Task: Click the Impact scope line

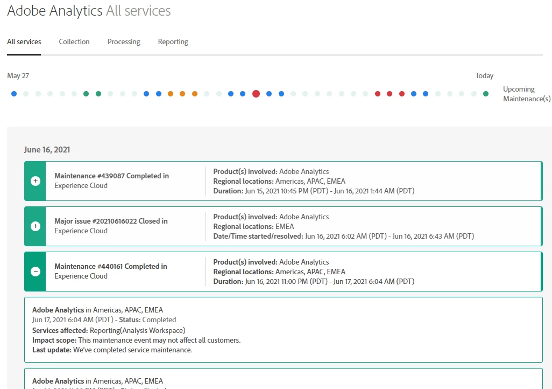Action: pyautogui.click(x=136, y=341)
